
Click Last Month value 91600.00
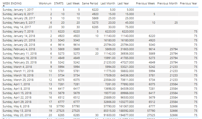[110, 115]
